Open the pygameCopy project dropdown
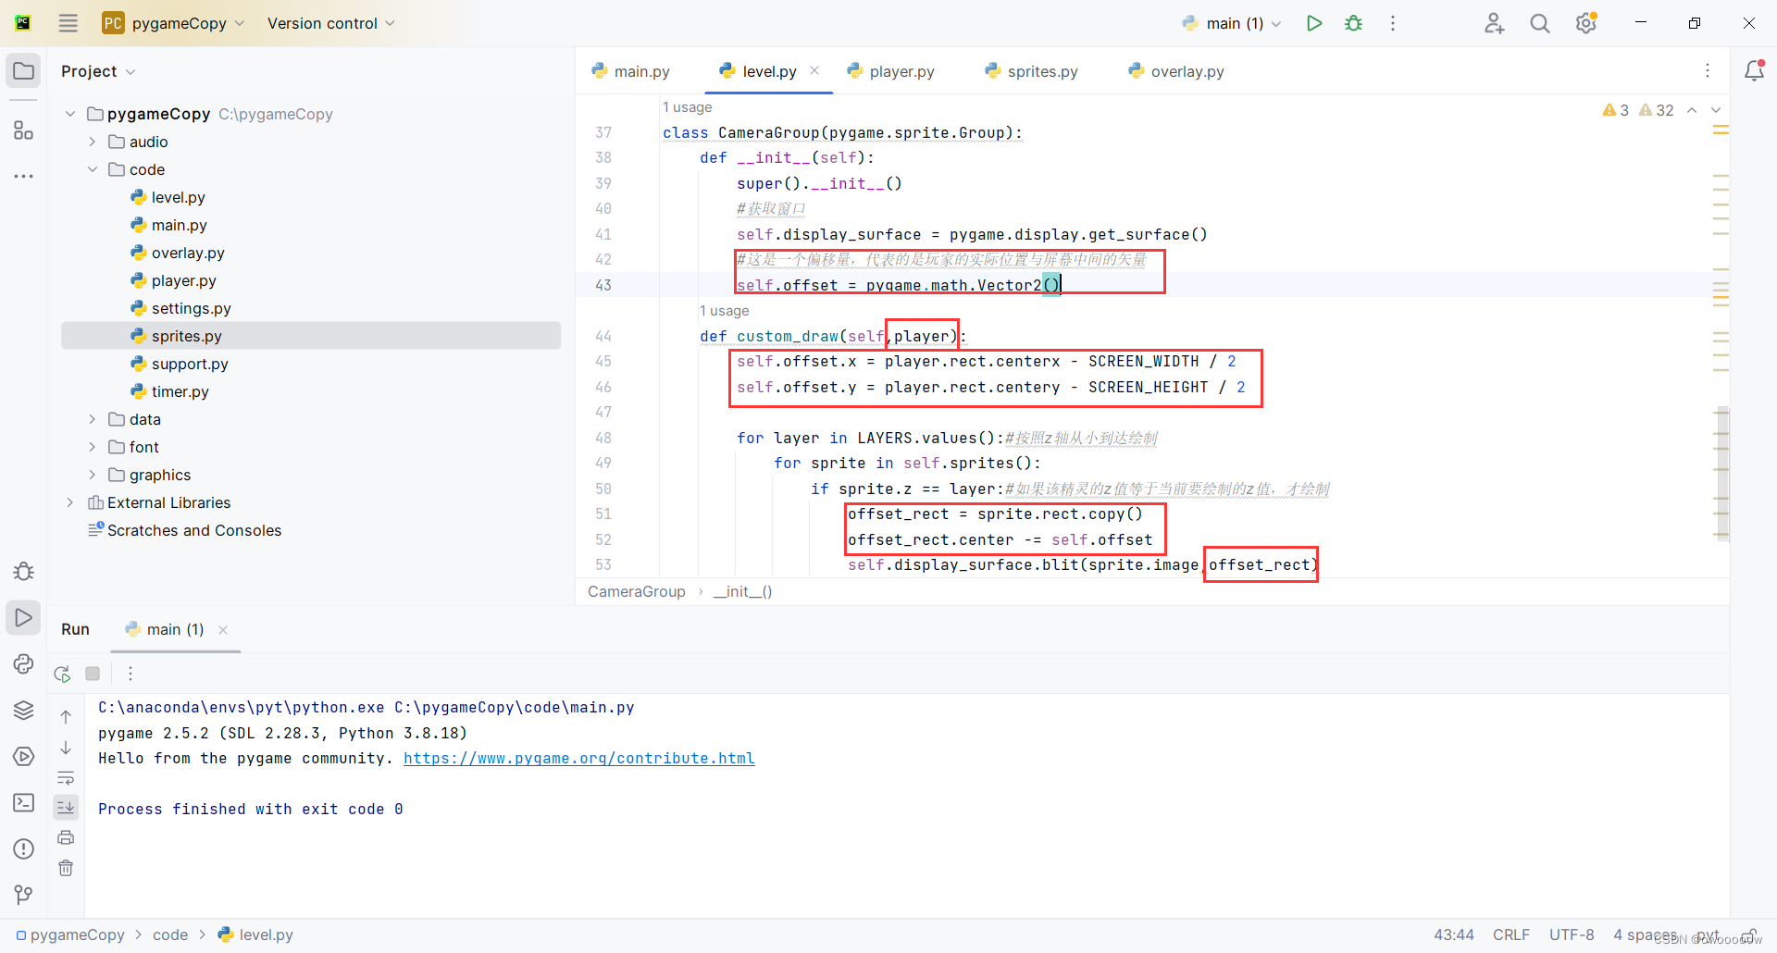The height and width of the screenshot is (953, 1777). 173,23
